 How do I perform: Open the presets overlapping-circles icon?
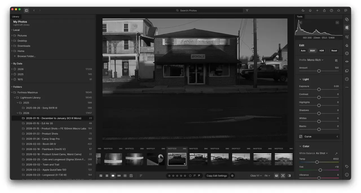pos(347,19)
